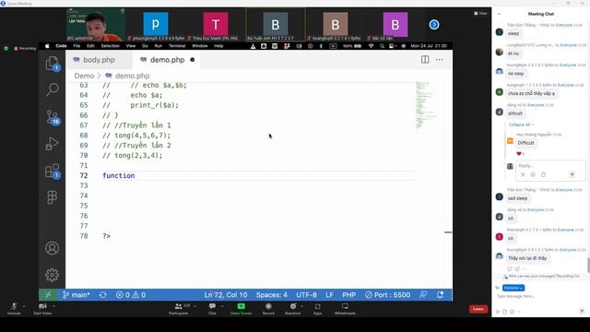Select the presenter's webcam thumbnail
This screenshot has width=590, height=332.
click(96, 25)
